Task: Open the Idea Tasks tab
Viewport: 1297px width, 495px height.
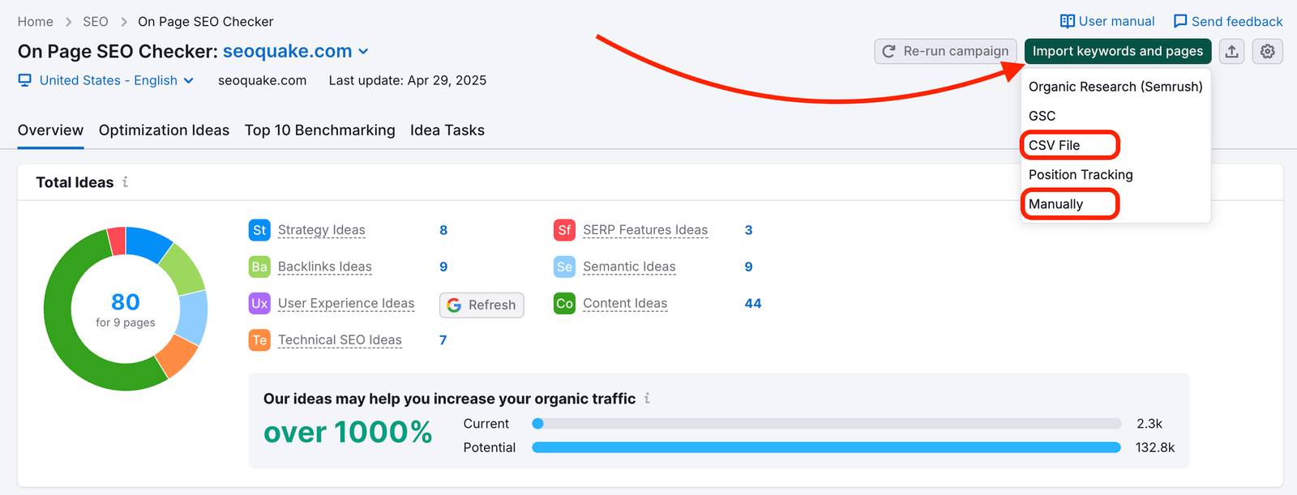Action: (x=447, y=130)
